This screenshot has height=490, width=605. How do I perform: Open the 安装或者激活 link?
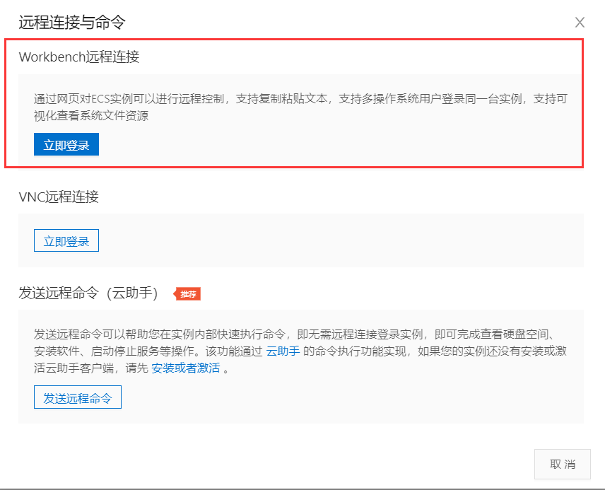tap(186, 368)
